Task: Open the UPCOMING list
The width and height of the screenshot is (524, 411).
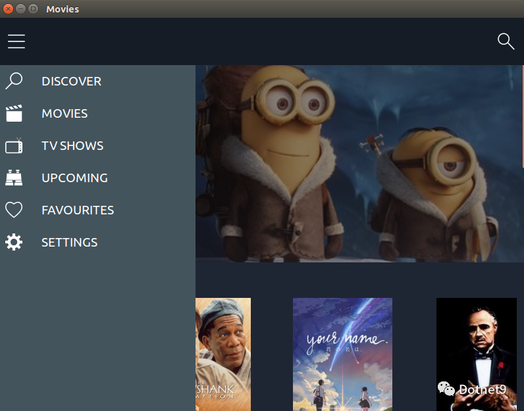Action: tap(74, 178)
